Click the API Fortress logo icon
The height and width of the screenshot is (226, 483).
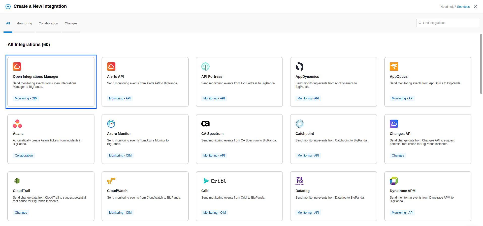tap(205, 66)
